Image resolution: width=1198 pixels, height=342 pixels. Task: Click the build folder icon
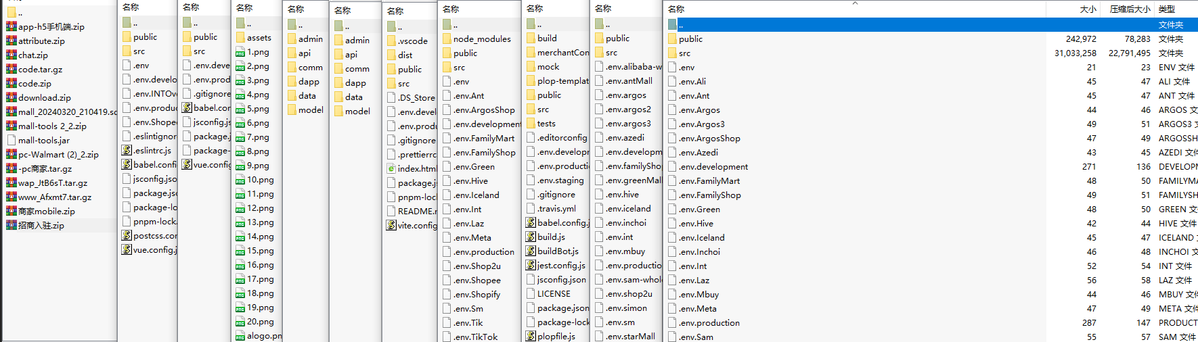click(x=531, y=38)
